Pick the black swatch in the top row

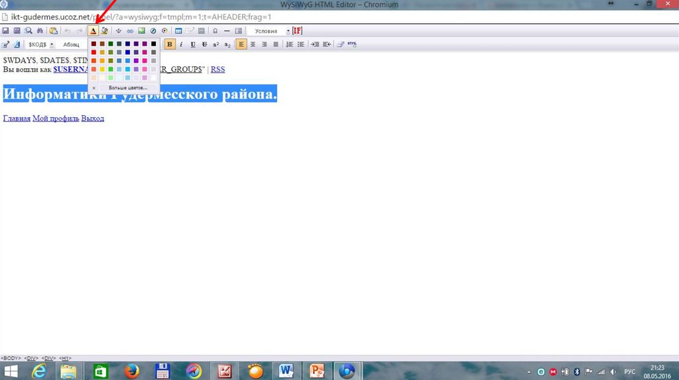pyautogui.click(x=153, y=44)
